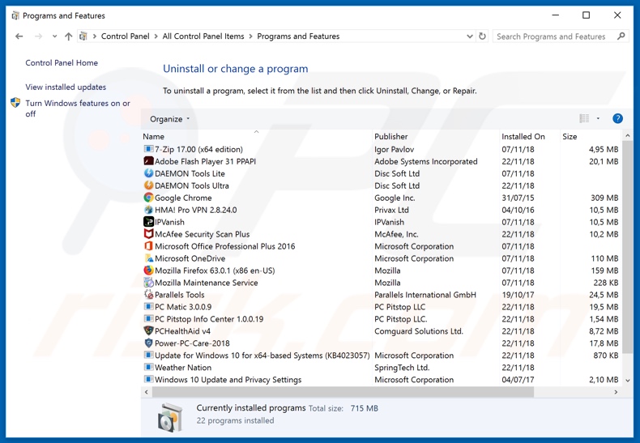Click the Update for Windows 10 KB4023057 icon

pos(148,356)
